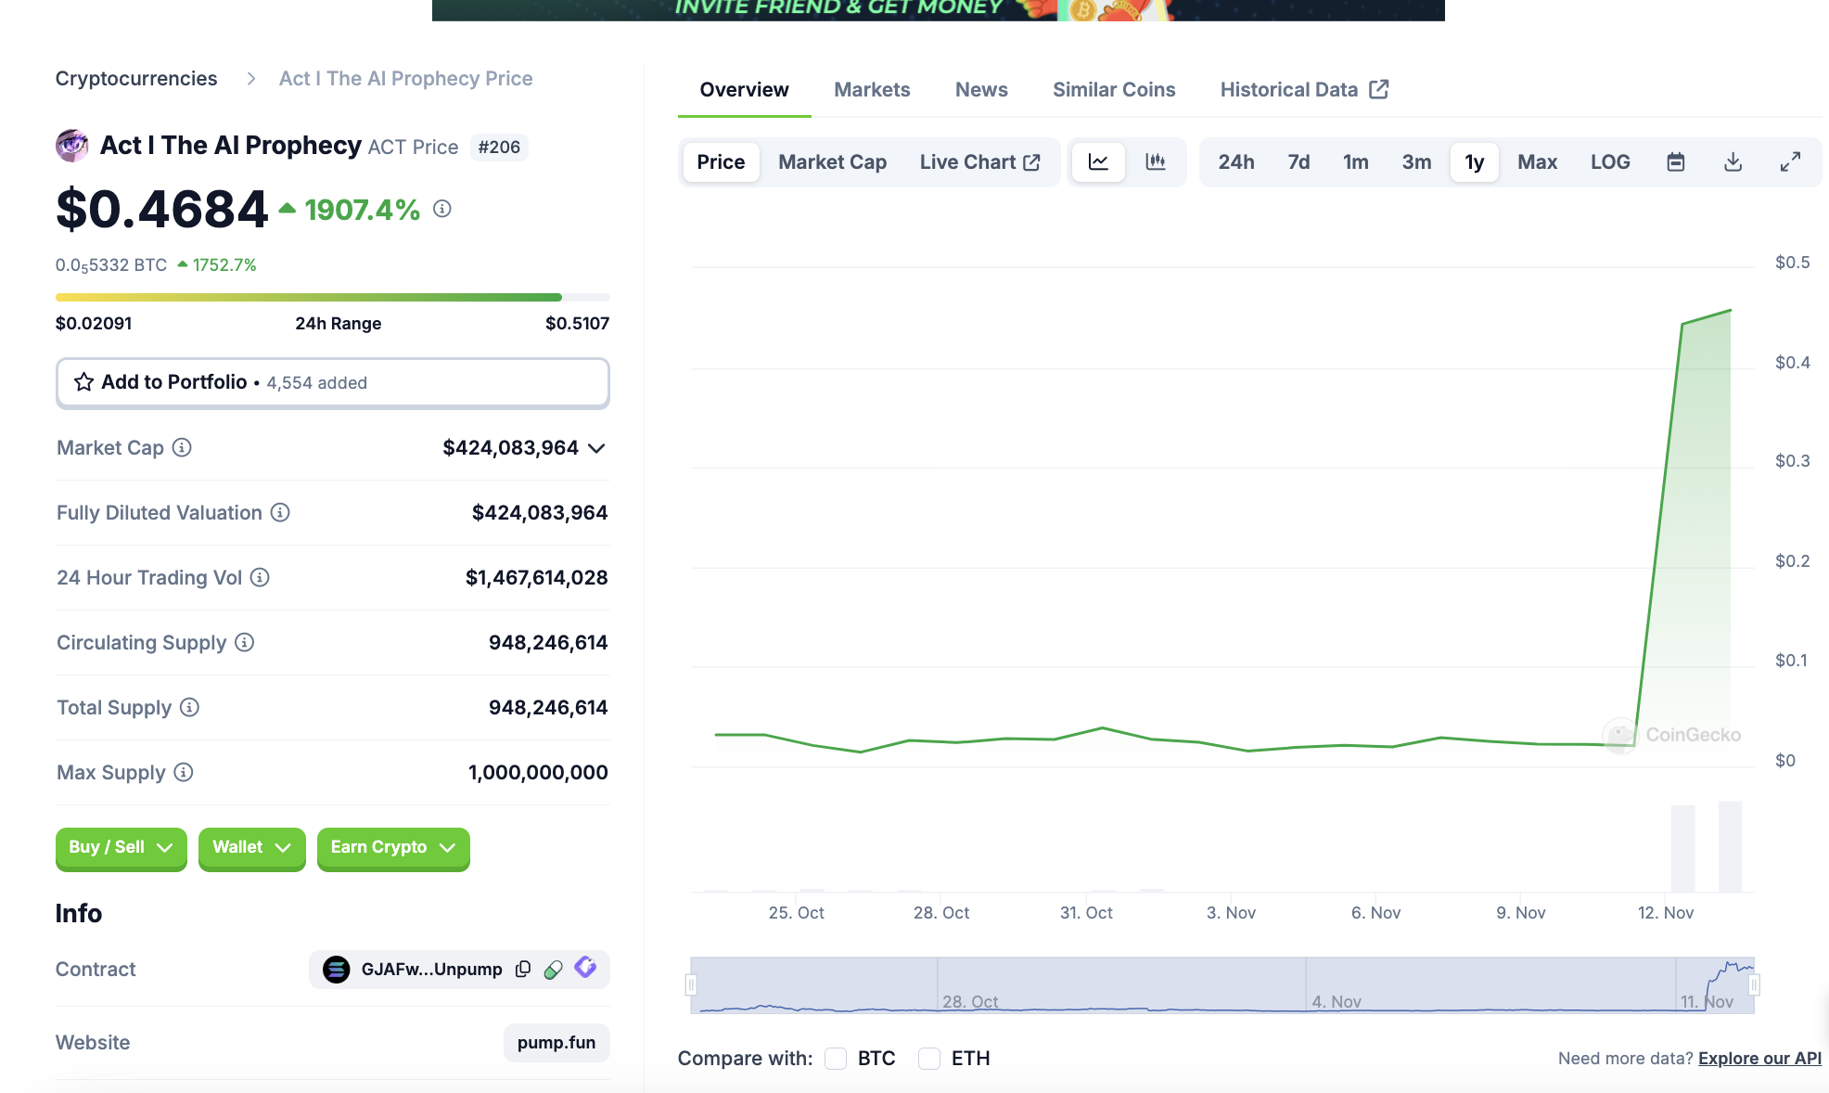
Task: Click the star Add to Portfolio button
Action: click(x=332, y=382)
